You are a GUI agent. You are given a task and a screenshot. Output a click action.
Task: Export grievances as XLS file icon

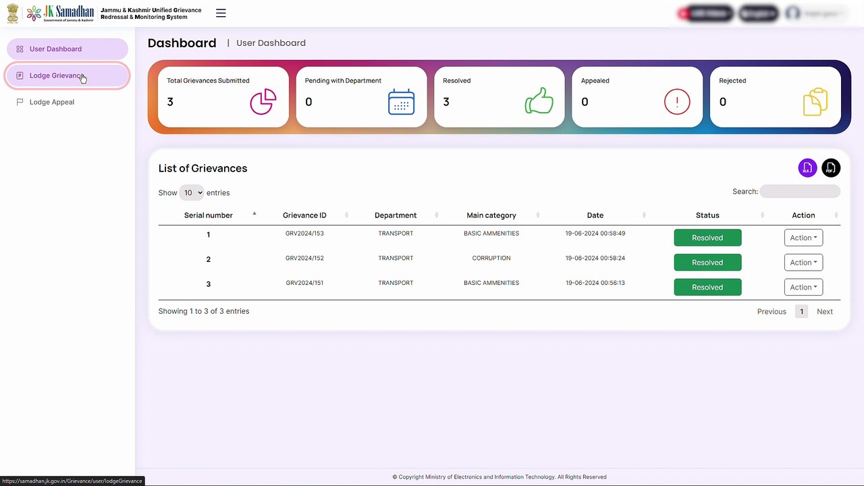click(x=807, y=168)
